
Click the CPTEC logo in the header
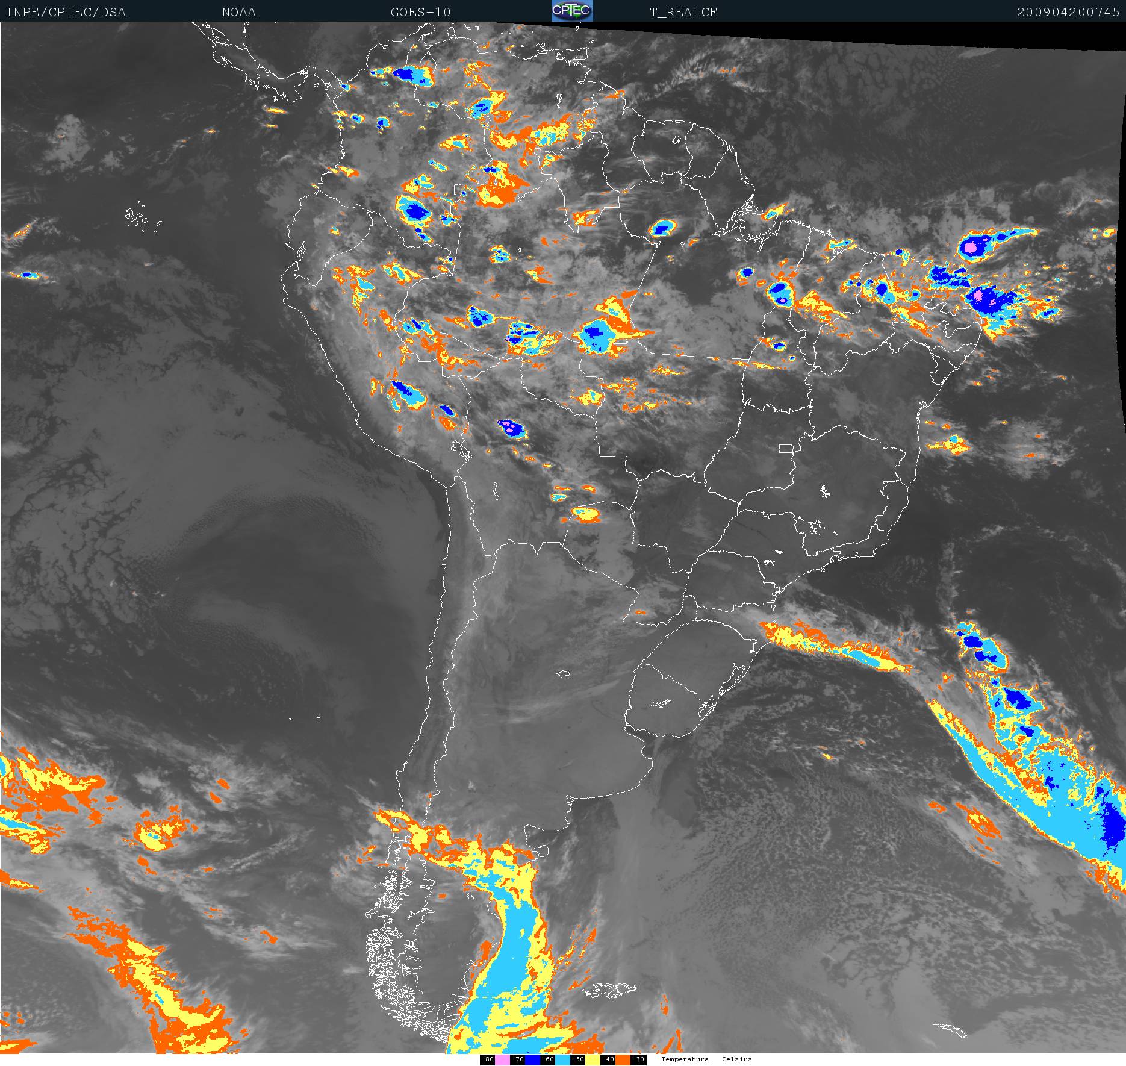tap(572, 11)
